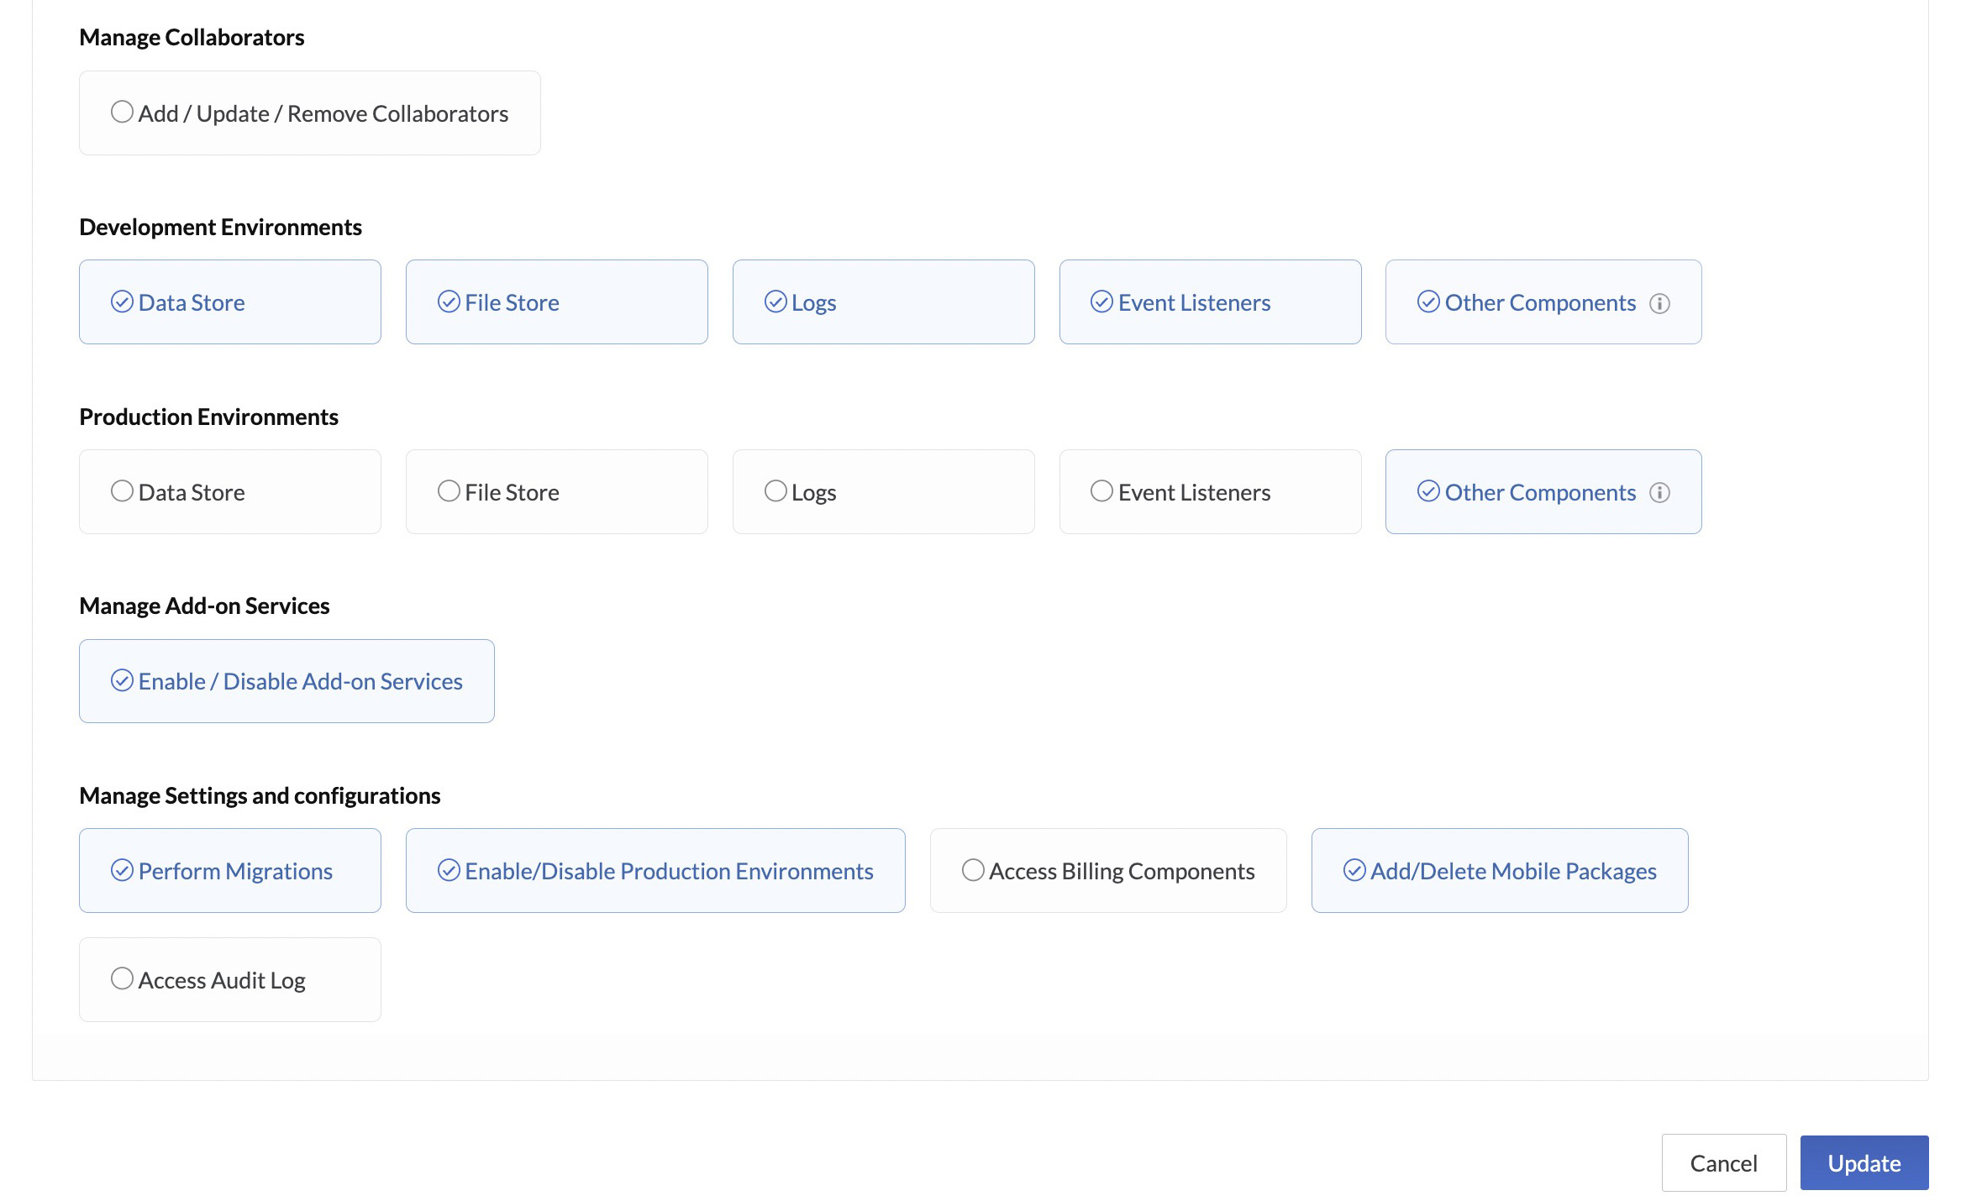Deselect Production Other Components option

tap(1427, 491)
